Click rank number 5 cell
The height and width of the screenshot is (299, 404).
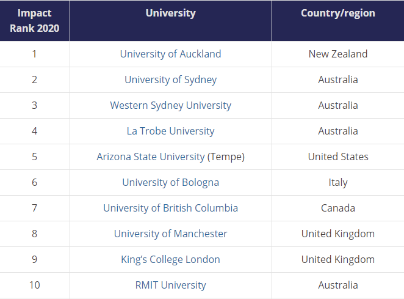[x=35, y=157]
